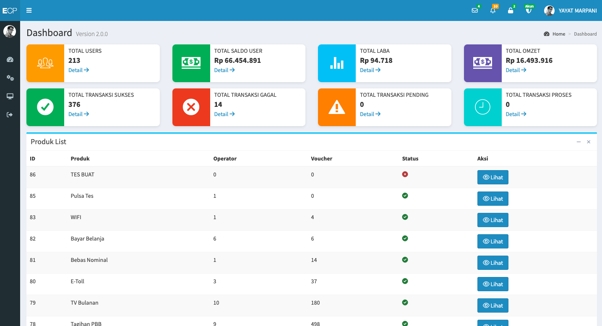Open Detail link under Total Users

click(x=78, y=70)
